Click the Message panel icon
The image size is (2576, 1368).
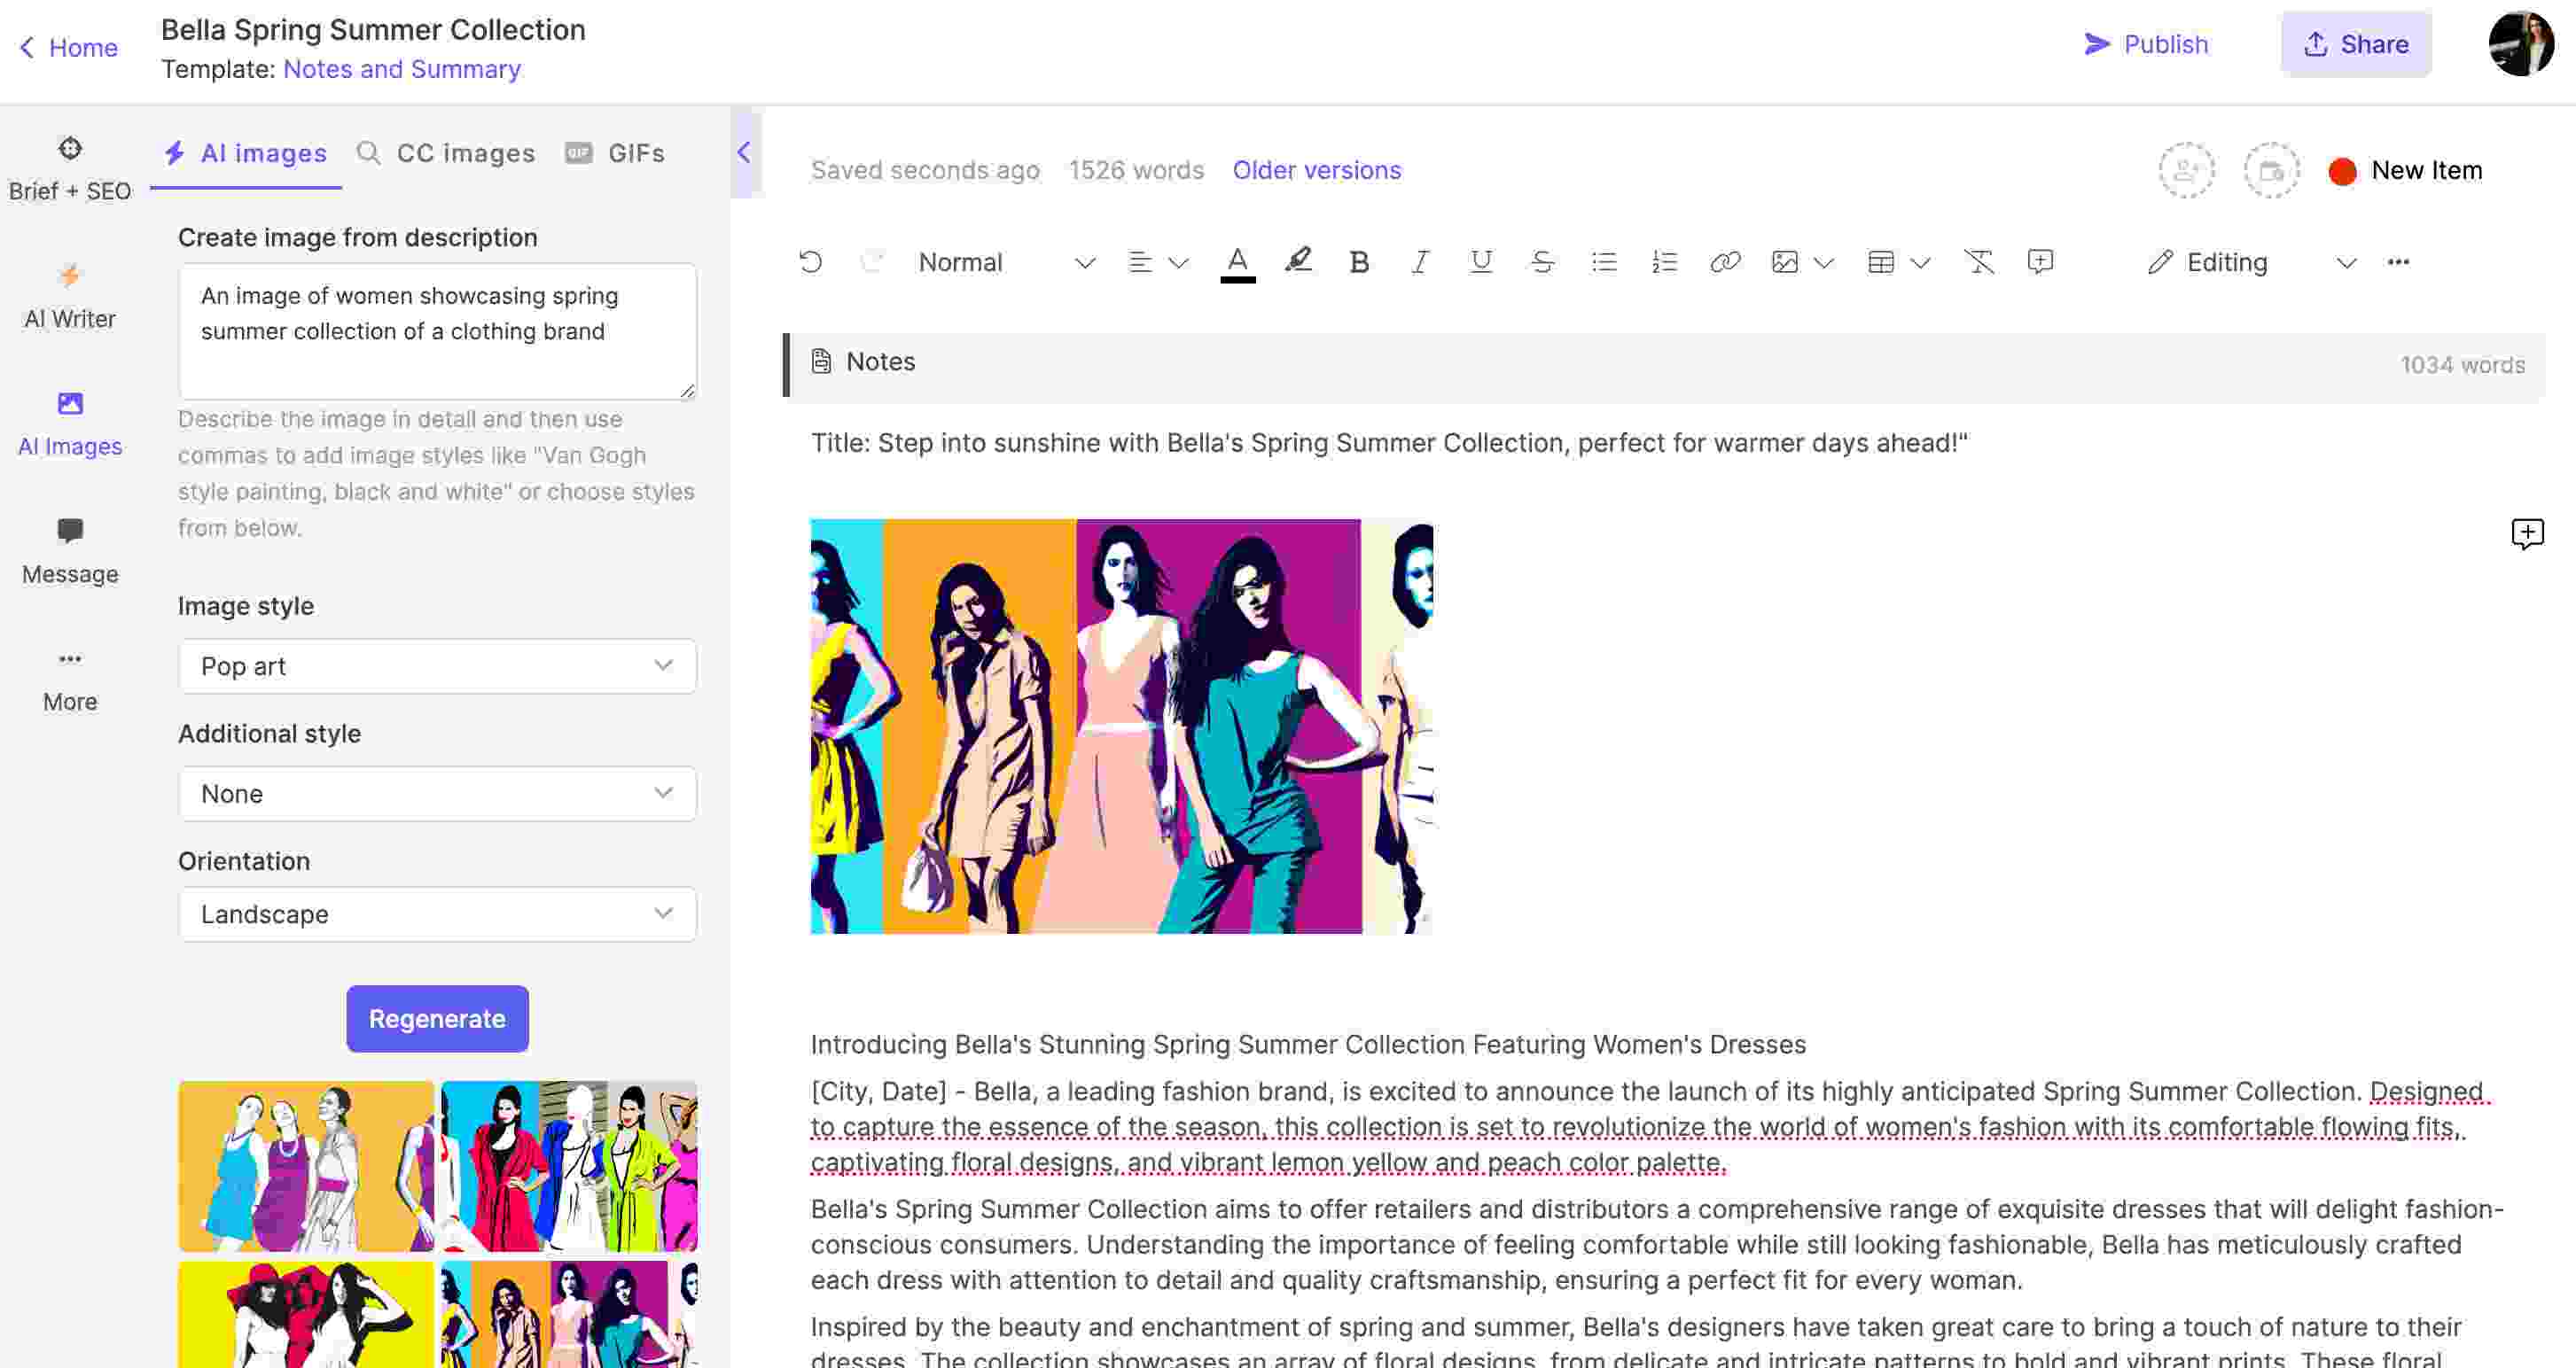point(70,545)
